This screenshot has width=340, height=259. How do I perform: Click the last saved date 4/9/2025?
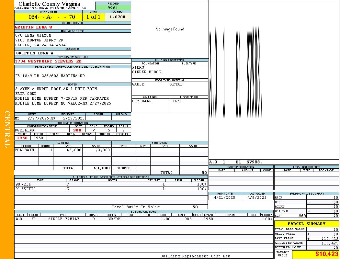pos(257,197)
